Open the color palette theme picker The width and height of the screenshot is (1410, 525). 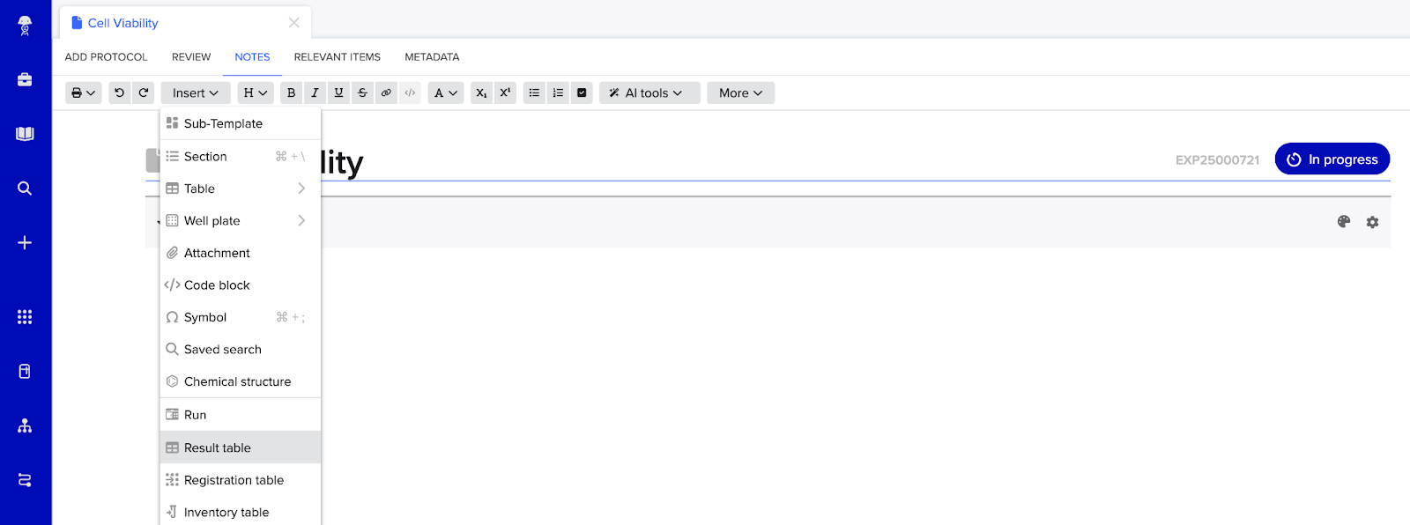tap(1344, 222)
